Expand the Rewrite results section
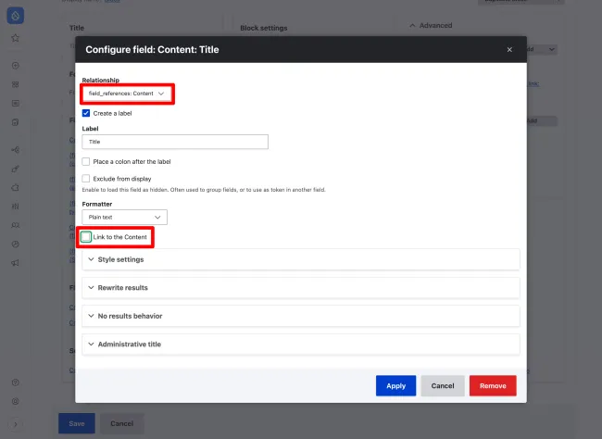Viewport: 602px width, 439px height. click(300, 288)
